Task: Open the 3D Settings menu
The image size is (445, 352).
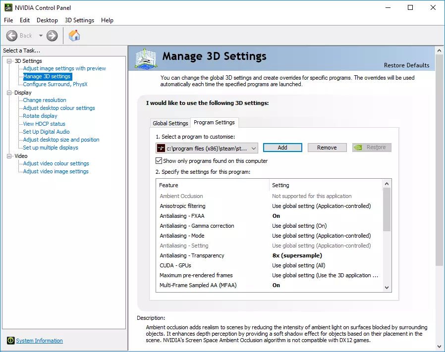Action: pyautogui.click(x=79, y=20)
